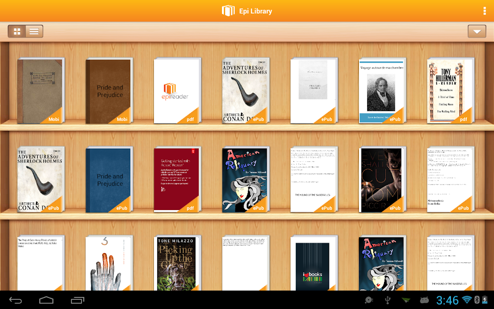Viewport: 494px width, 309px height.
Task: Switch to list view layout
Action: pos(34,31)
